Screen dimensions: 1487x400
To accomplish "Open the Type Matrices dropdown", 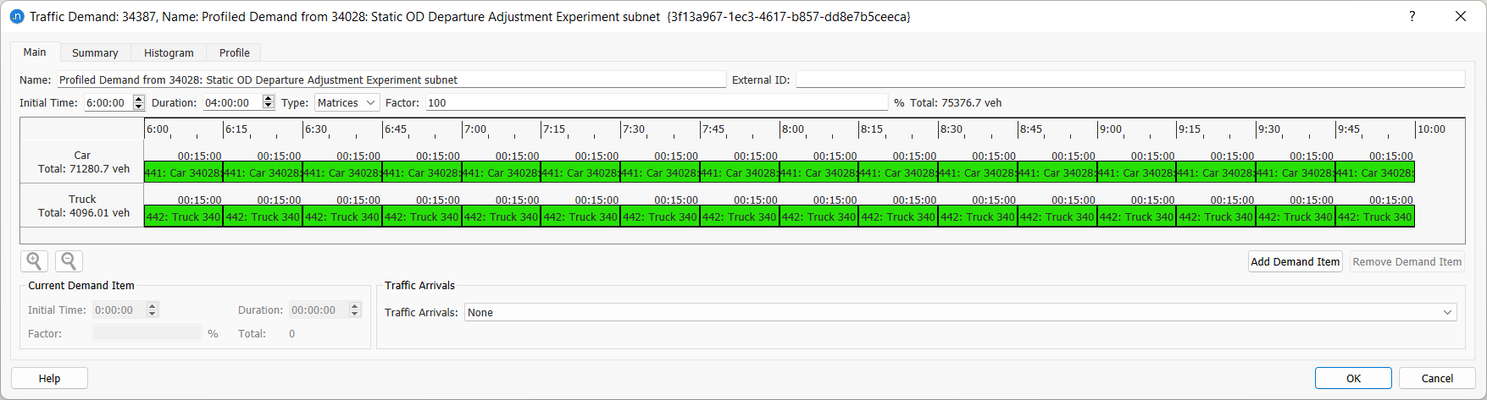I will pyautogui.click(x=347, y=103).
